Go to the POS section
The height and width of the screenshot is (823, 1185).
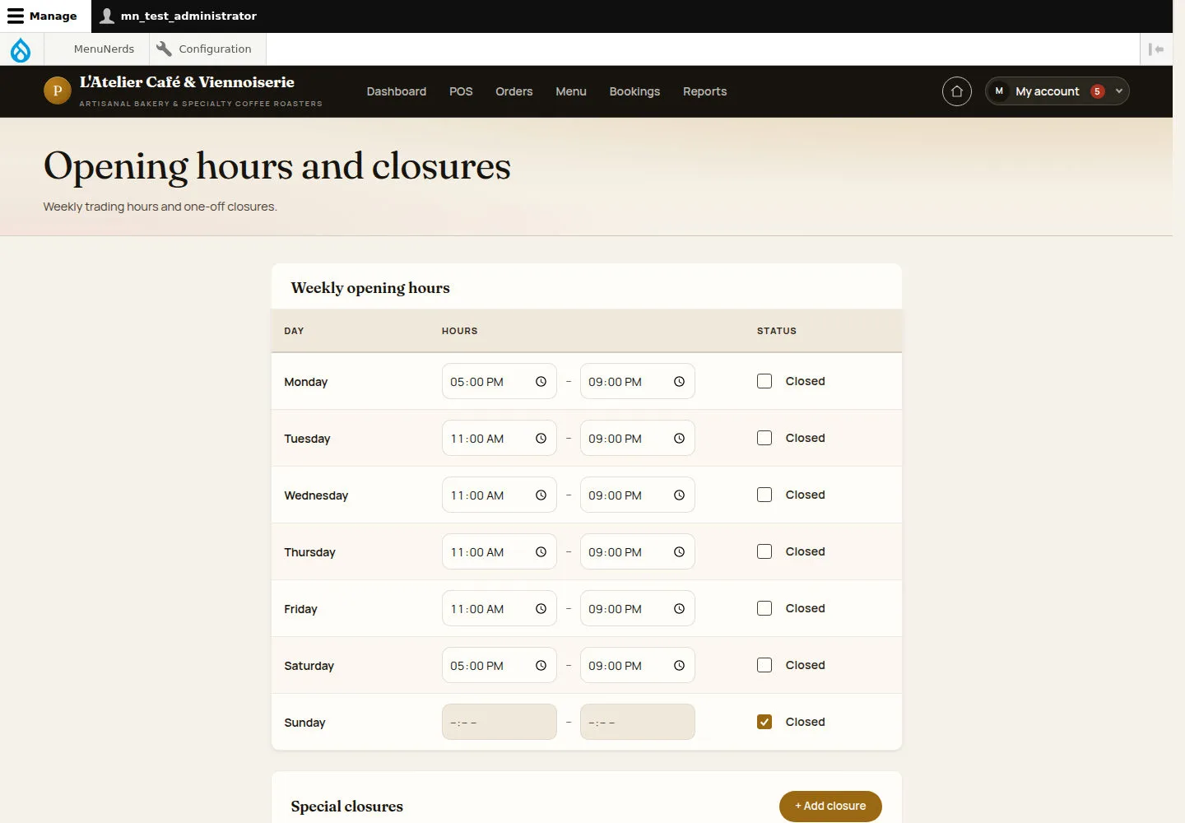[x=461, y=91]
